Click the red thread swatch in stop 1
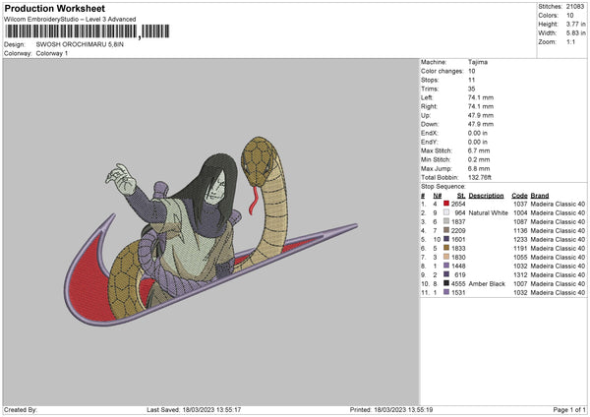 [448, 204]
